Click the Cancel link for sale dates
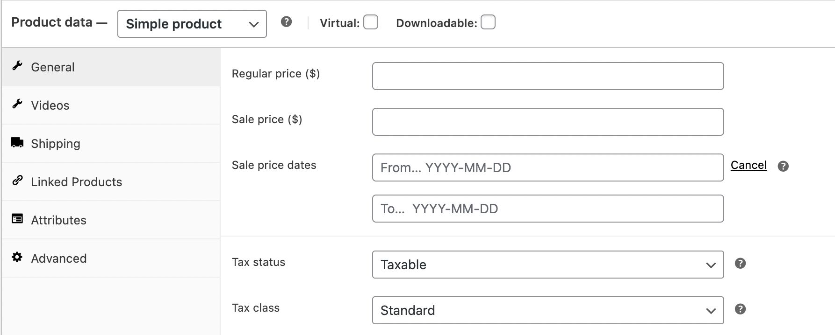The image size is (835, 335). coord(749,165)
